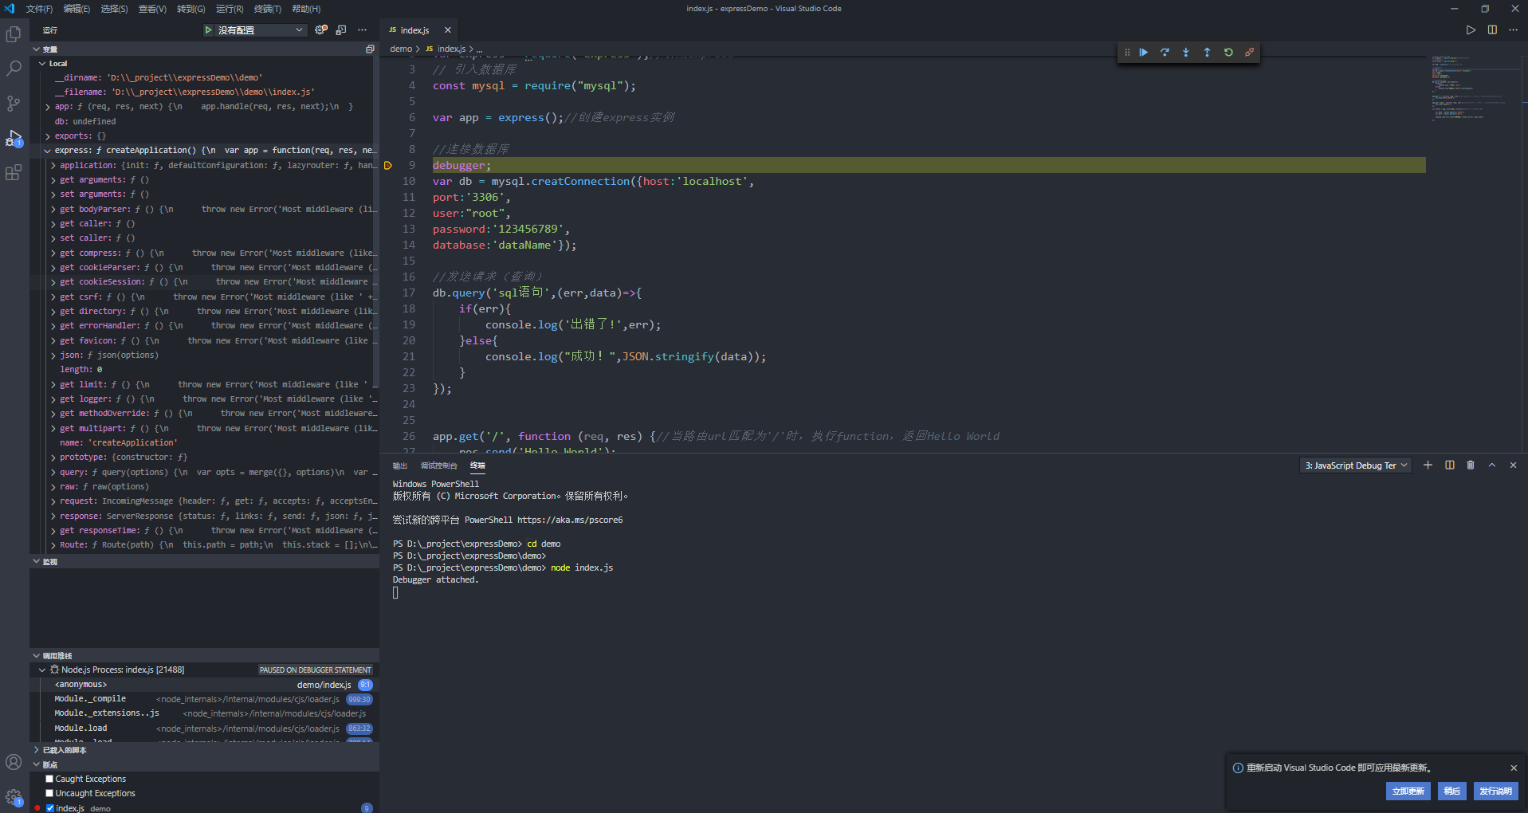Click the 立即更新 button

point(1408,791)
